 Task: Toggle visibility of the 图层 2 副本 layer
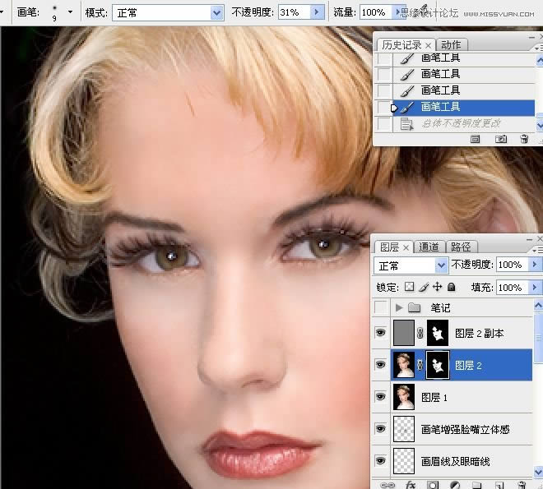[x=380, y=333]
